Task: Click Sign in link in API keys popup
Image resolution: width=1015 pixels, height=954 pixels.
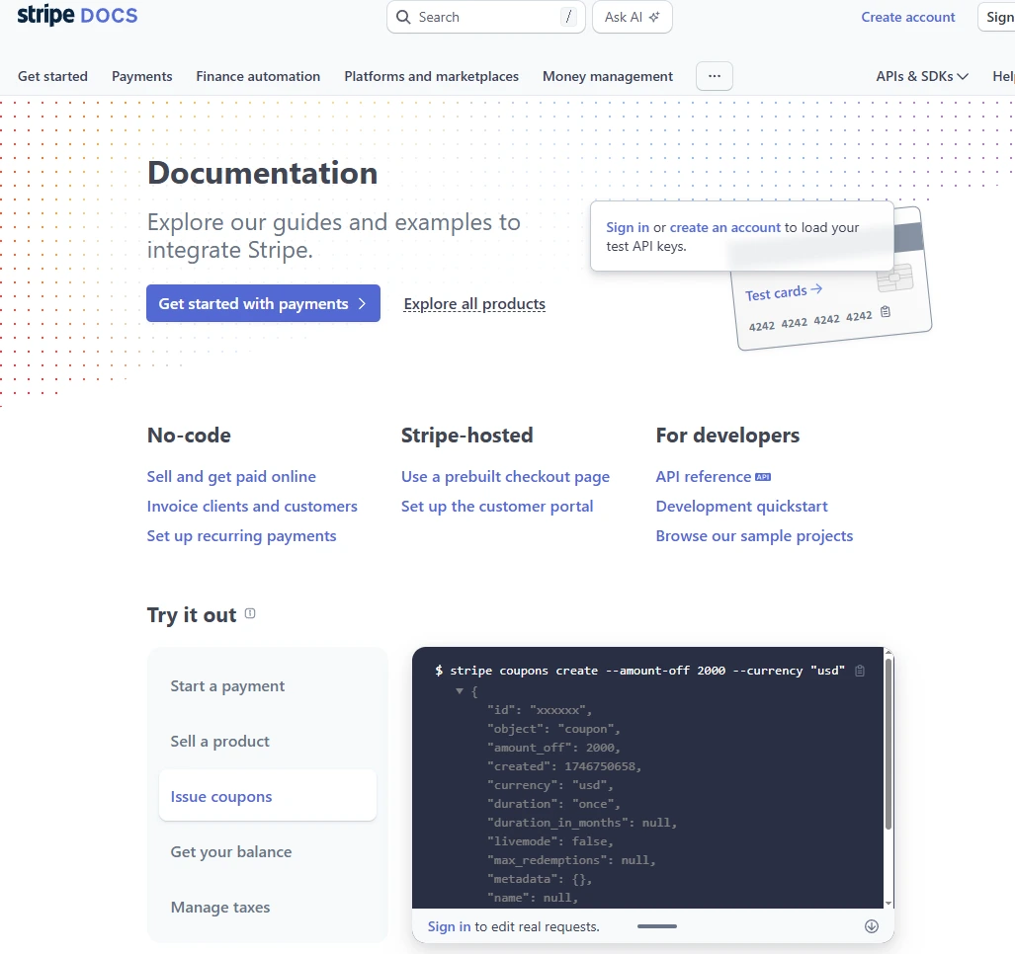Action: click(x=628, y=228)
